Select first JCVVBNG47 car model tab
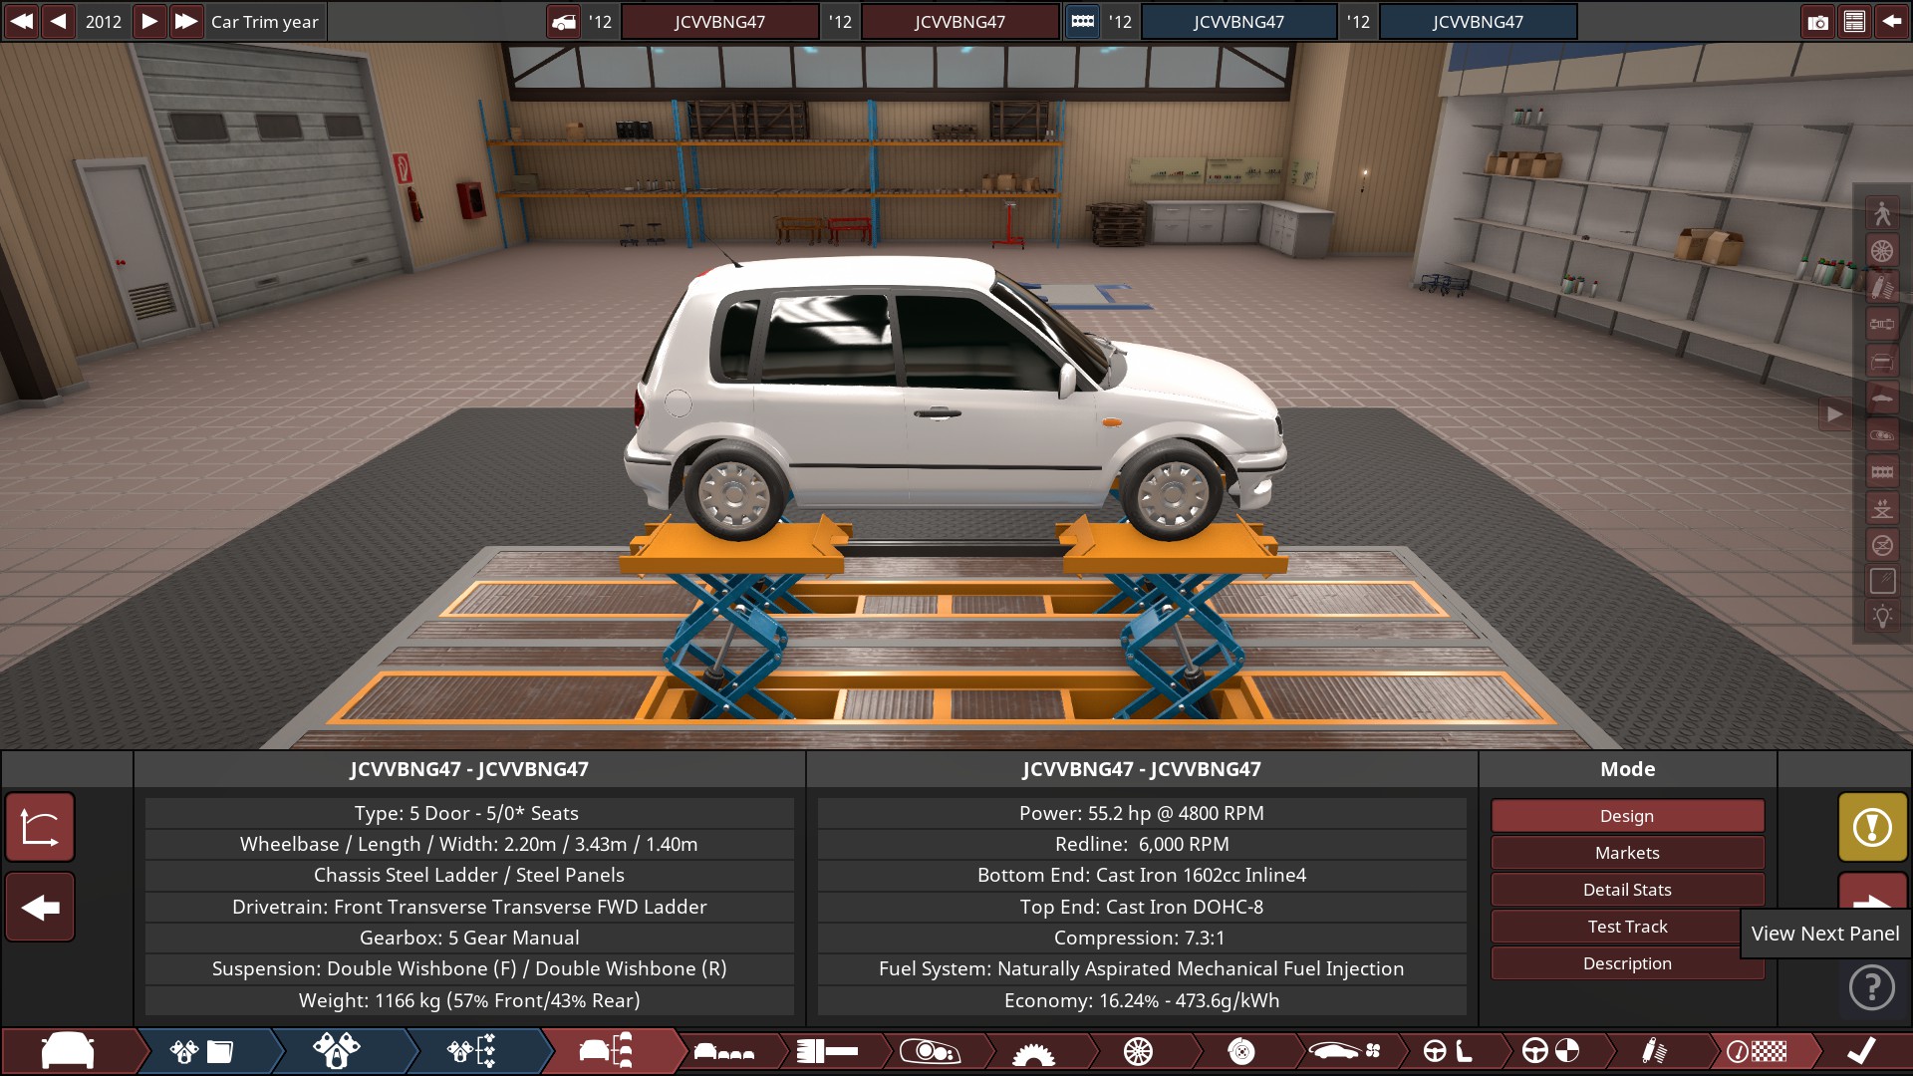The image size is (1913, 1076). [x=719, y=22]
